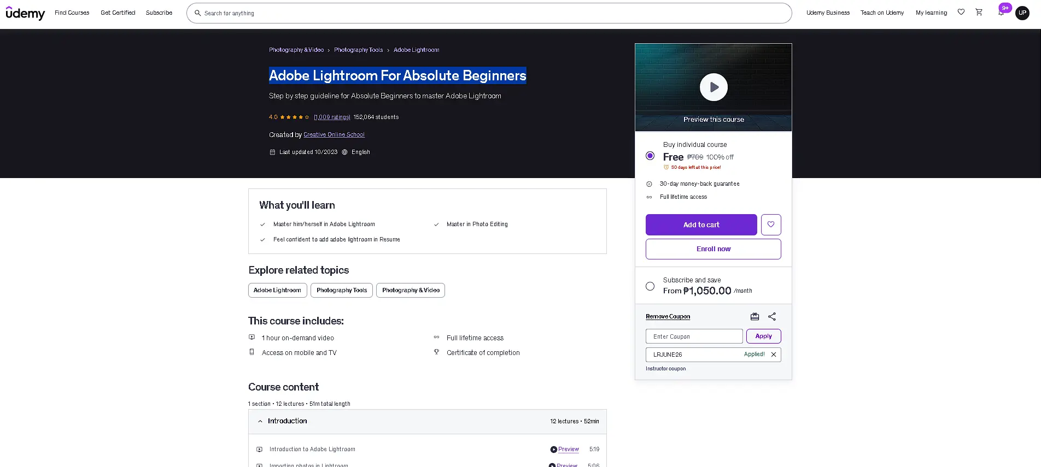The height and width of the screenshot is (467, 1041).
Task: Open Photography Tools breadcrumb
Action: click(x=358, y=50)
